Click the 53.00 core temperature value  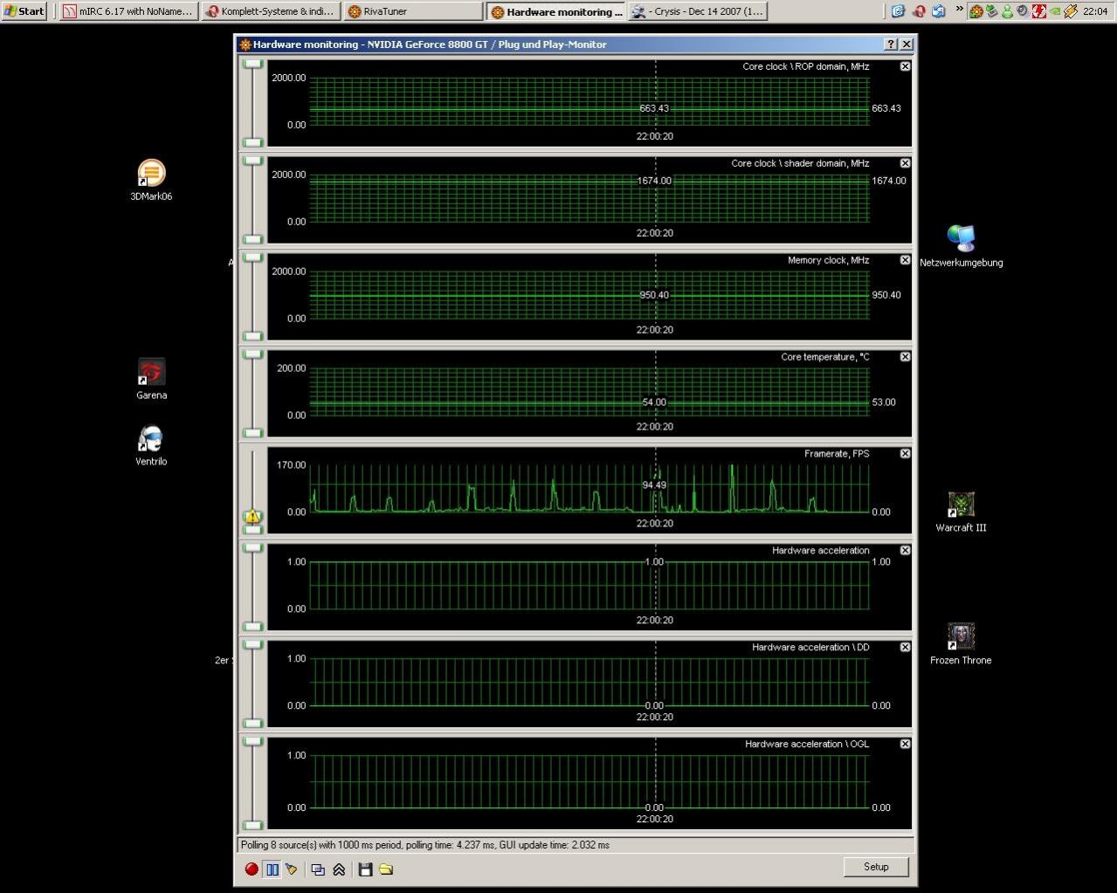(884, 402)
